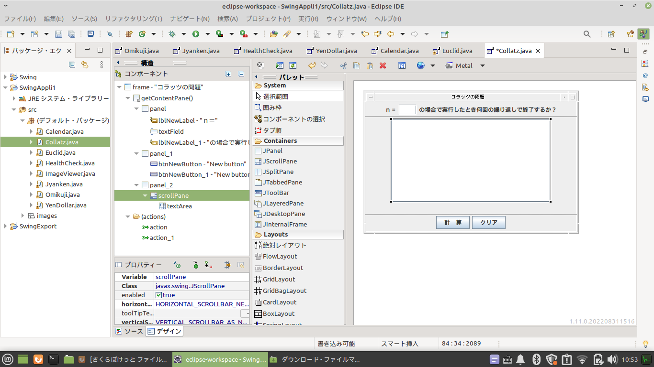Click Show advanced properties icon in Properties
The width and height of the screenshot is (654, 367).
click(228, 265)
